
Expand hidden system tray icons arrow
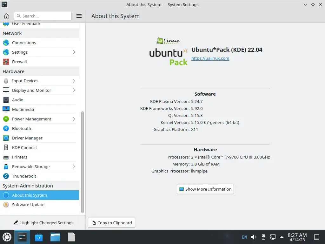282,237
